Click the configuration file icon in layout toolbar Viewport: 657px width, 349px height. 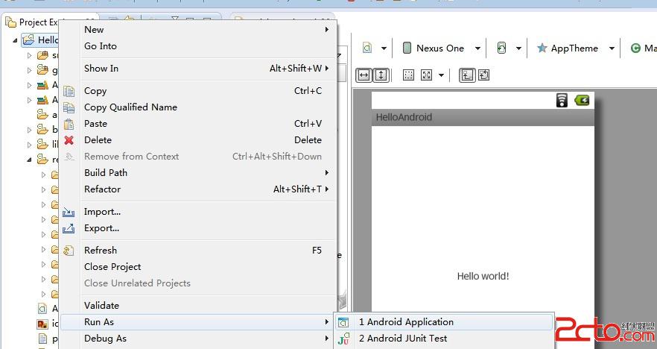(367, 48)
